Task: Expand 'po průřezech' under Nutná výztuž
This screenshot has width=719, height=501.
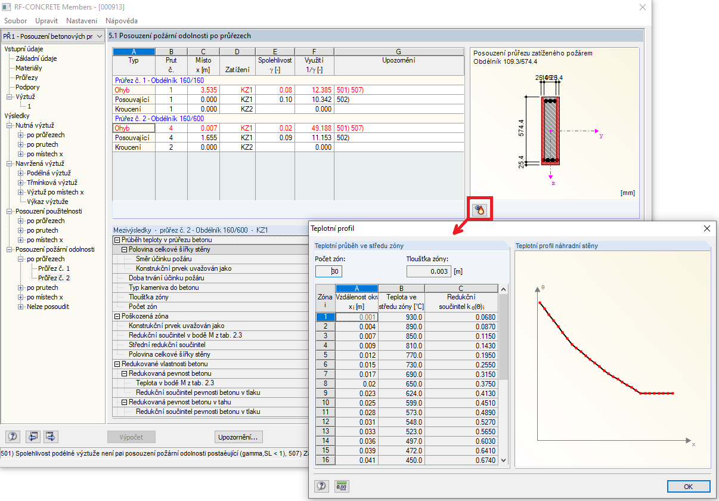Action: point(21,135)
